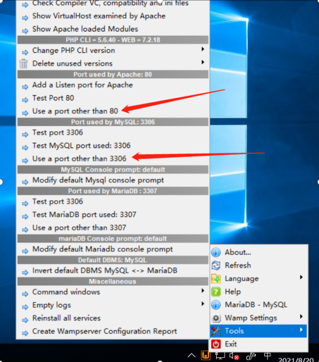Click the green Help question icon

pyautogui.click(x=216, y=292)
